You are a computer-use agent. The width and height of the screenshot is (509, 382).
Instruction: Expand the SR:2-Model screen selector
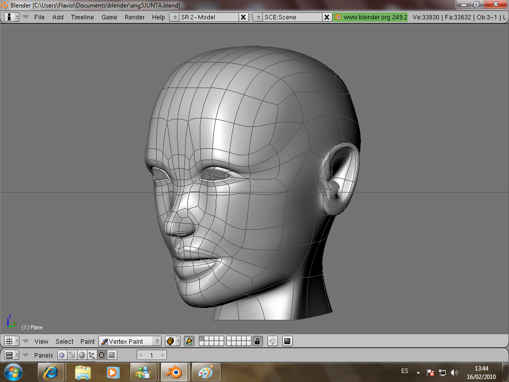(174, 17)
